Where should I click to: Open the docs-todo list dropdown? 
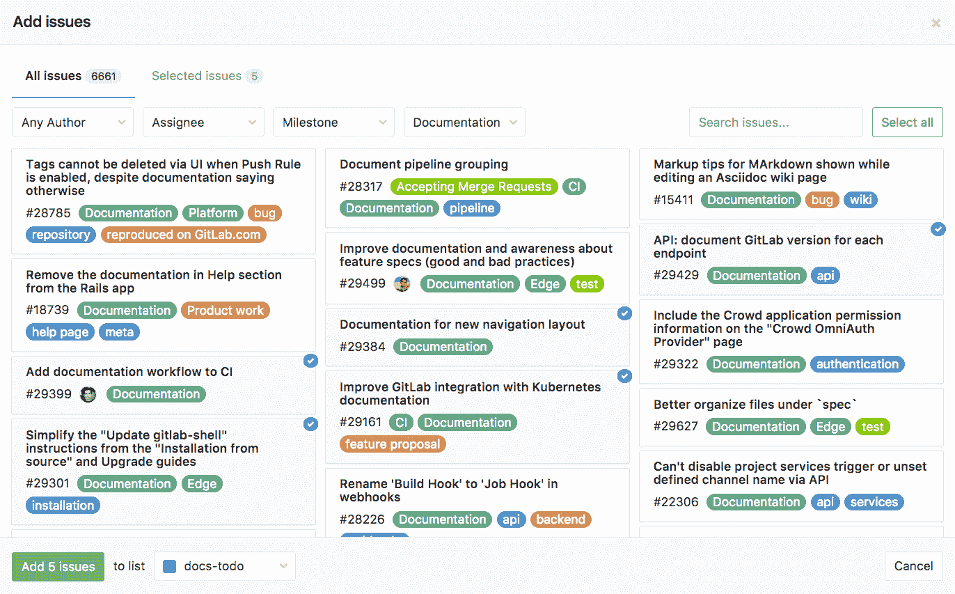(224, 566)
